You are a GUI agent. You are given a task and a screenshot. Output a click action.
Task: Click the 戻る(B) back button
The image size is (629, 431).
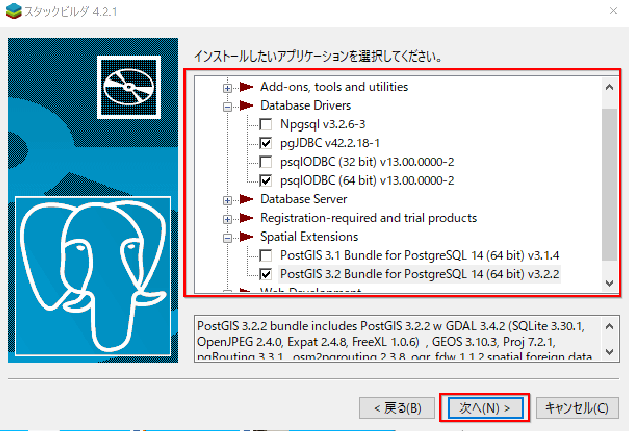click(x=397, y=408)
